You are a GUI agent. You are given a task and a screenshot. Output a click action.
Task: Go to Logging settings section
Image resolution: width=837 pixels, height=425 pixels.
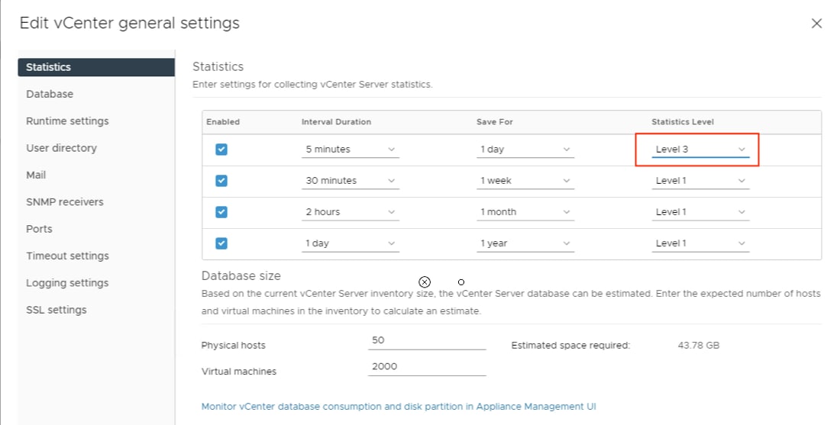point(67,282)
